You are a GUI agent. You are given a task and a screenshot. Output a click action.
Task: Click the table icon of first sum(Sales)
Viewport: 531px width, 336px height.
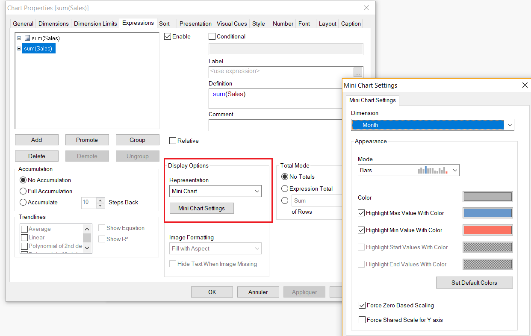click(x=27, y=38)
